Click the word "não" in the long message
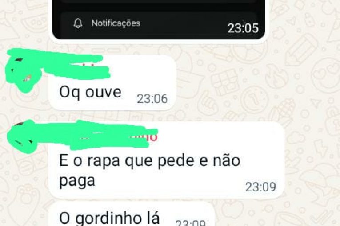 (226, 160)
